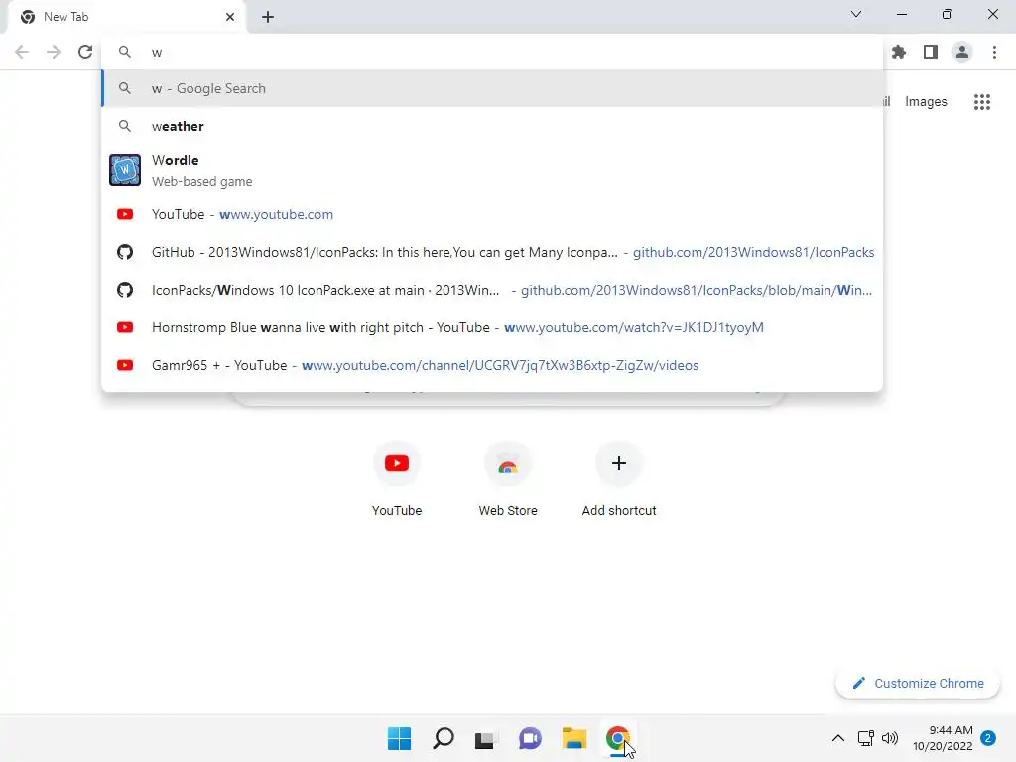Image resolution: width=1016 pixels, height=762 pixels.
Task: Open Task View on taskbar
Action: 484,738
